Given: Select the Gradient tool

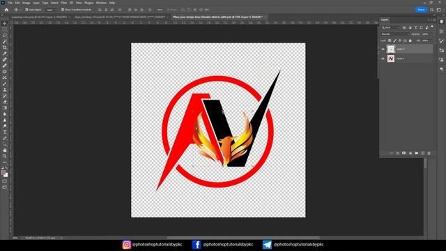Looking at the screenshot, I should 5,108.
